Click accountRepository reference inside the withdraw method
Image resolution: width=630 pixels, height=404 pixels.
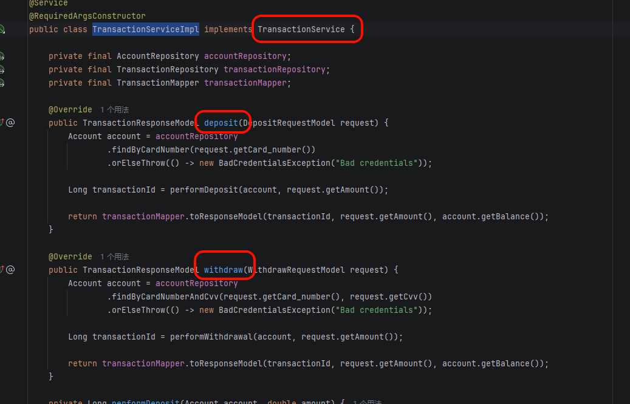pos(197,284)
